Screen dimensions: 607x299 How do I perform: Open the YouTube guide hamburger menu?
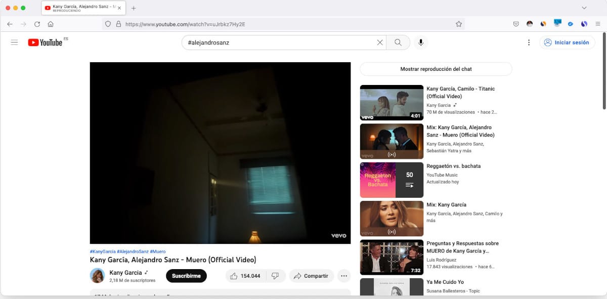pos(14,42)
